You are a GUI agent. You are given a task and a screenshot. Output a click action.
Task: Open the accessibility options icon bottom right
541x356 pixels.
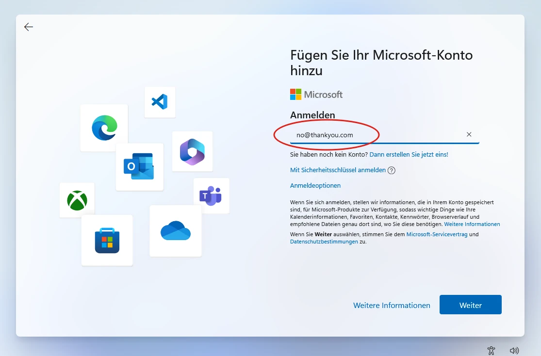pos(491,350)
